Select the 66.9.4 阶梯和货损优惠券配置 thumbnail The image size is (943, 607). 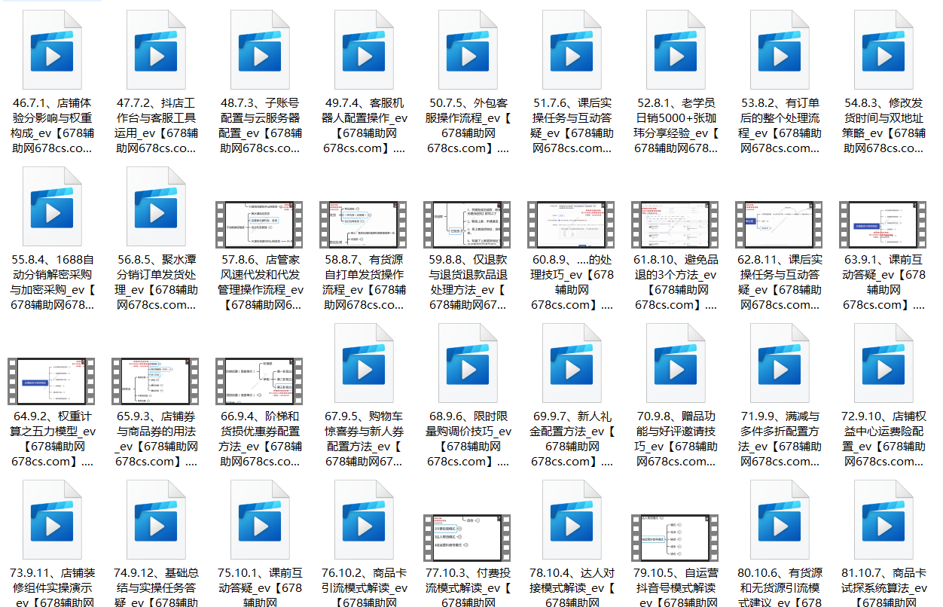[261, 381]
